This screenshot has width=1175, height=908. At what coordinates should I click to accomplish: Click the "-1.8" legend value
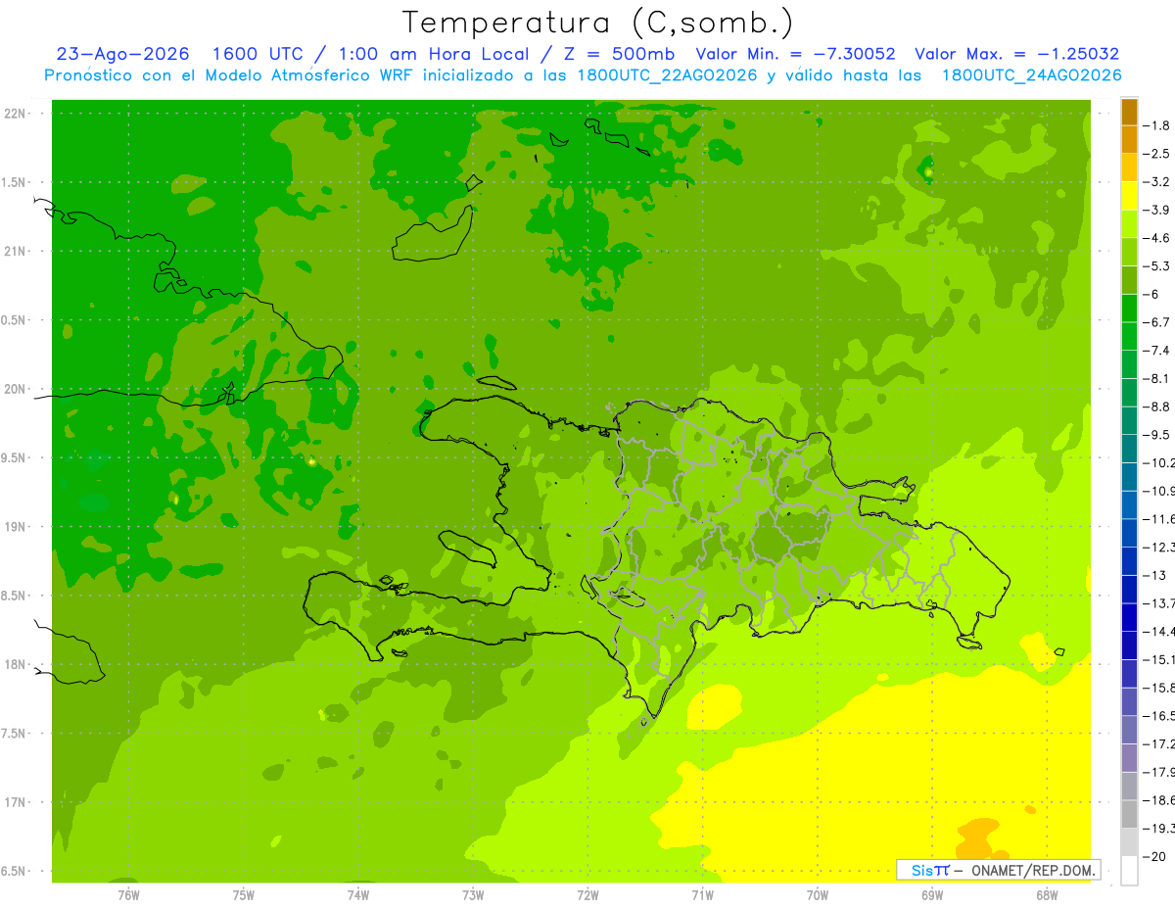click(1157, 125)
